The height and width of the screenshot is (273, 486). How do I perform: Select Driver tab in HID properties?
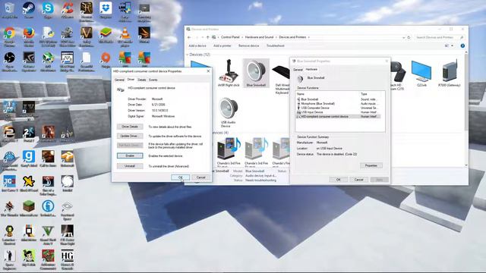pyautogui.click(x=131, y=80)
